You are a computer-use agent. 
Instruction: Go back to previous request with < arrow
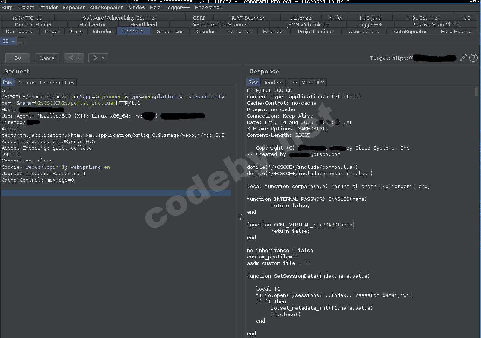click(71, 58)
